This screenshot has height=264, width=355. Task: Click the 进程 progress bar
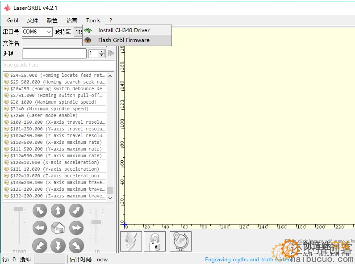[x=54, y=54]
